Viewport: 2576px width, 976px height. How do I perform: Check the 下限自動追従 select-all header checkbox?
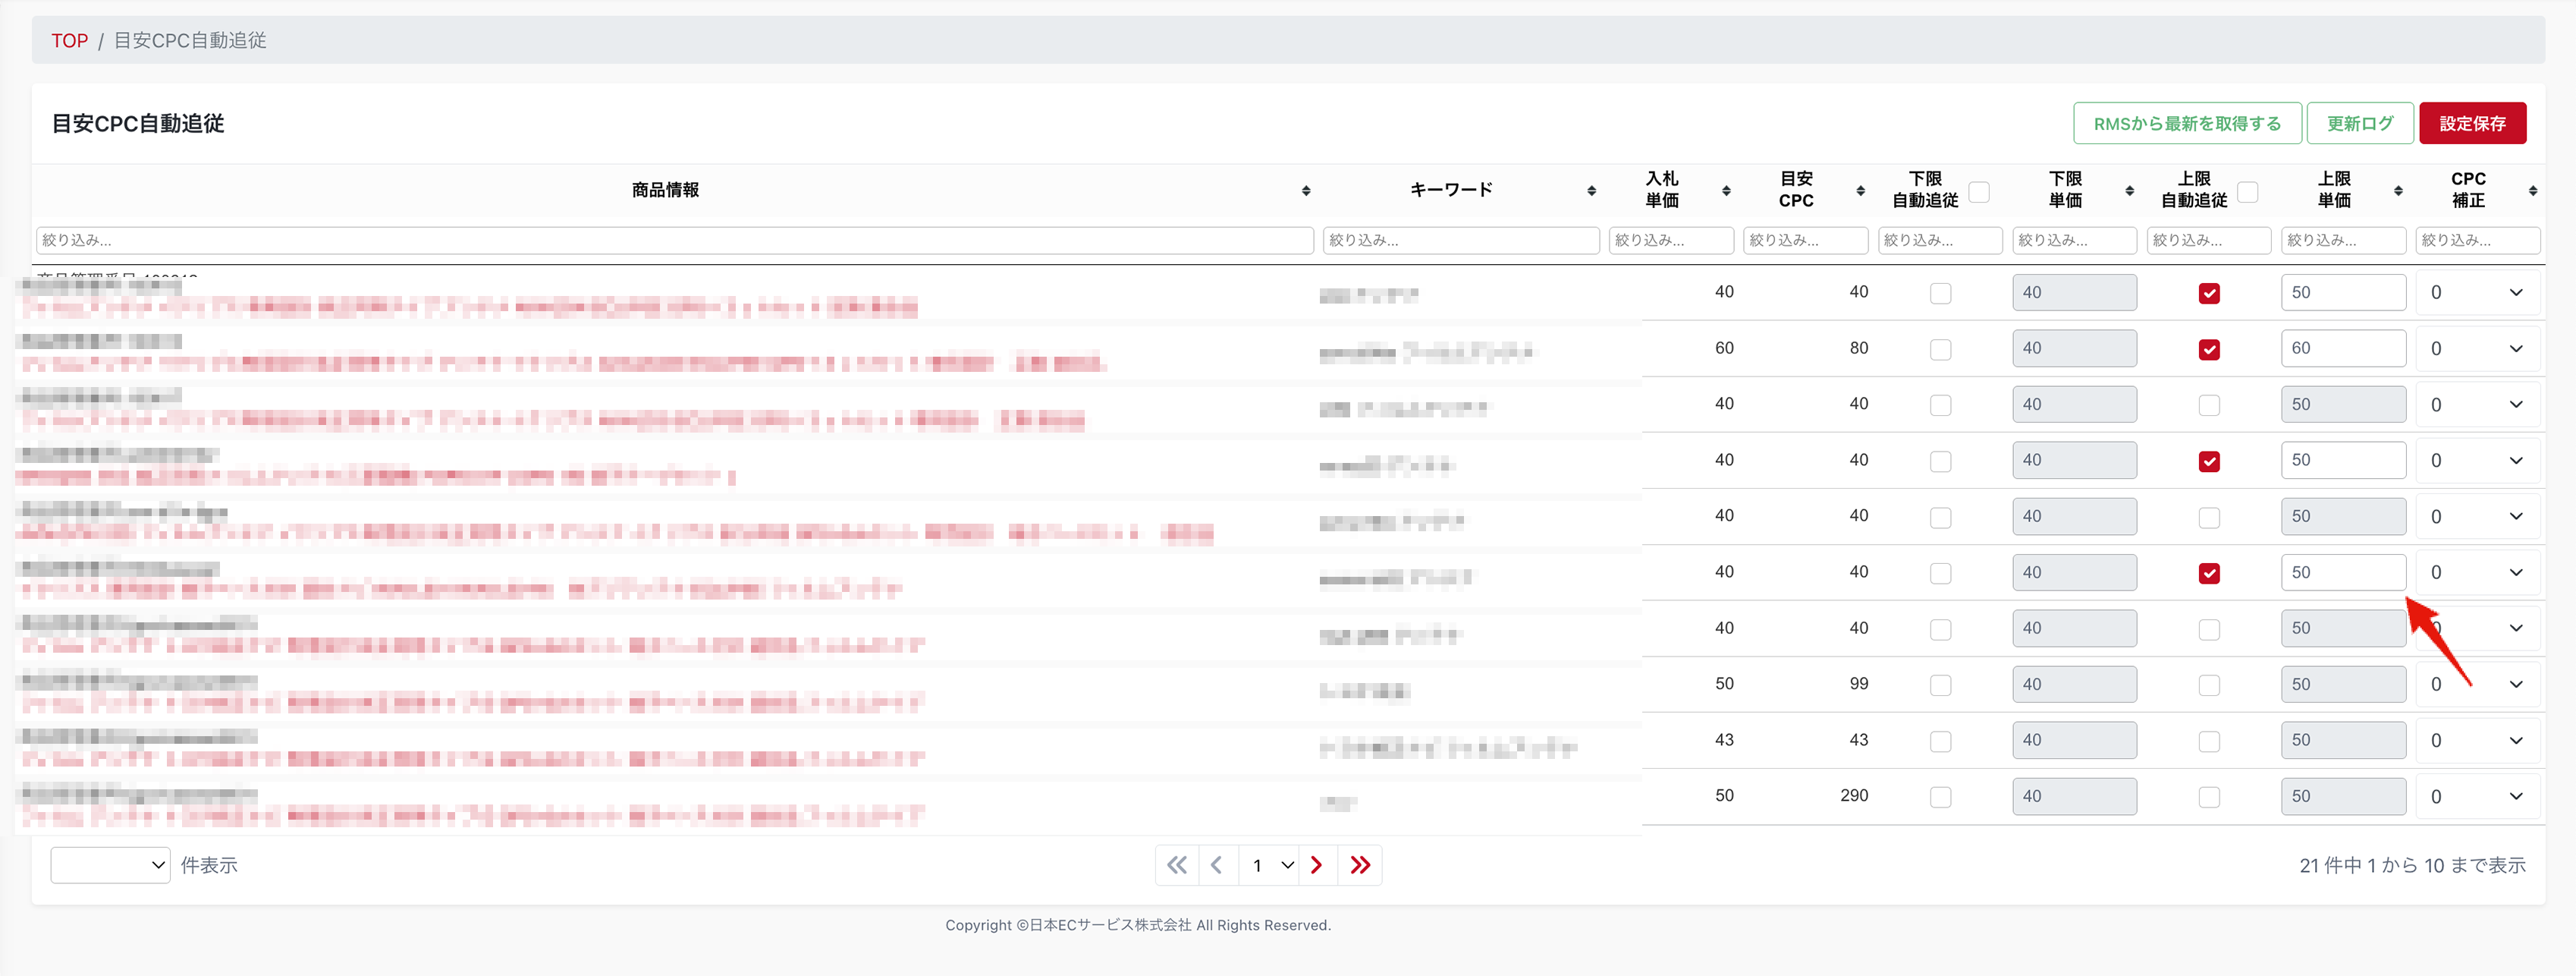point(1978,191)
